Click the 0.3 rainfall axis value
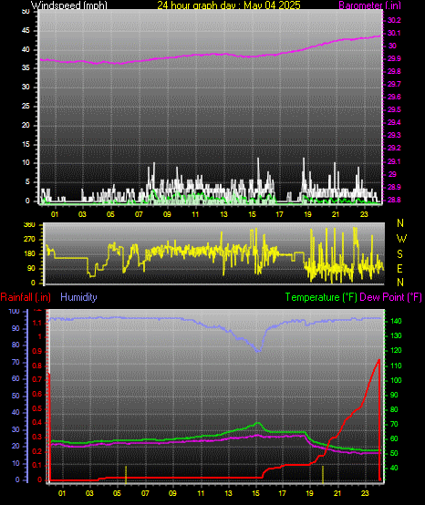The width and height of the screenshot is (425, 505). pyautogui.click(x=37, y=437)
